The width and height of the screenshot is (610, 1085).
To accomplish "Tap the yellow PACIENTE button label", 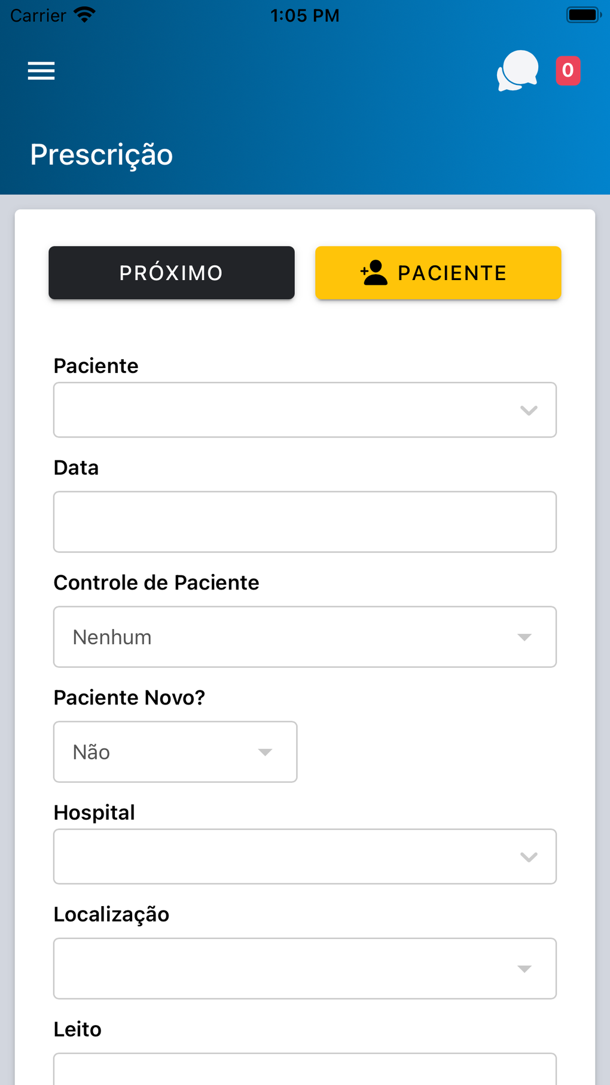I will point(452,273).
